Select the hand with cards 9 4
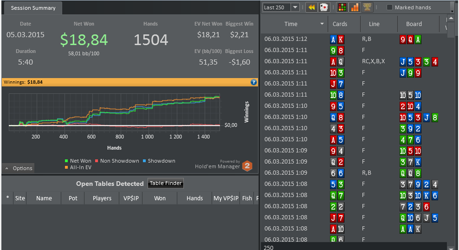This screenshot has width=459, height=250. pos(354,151)
